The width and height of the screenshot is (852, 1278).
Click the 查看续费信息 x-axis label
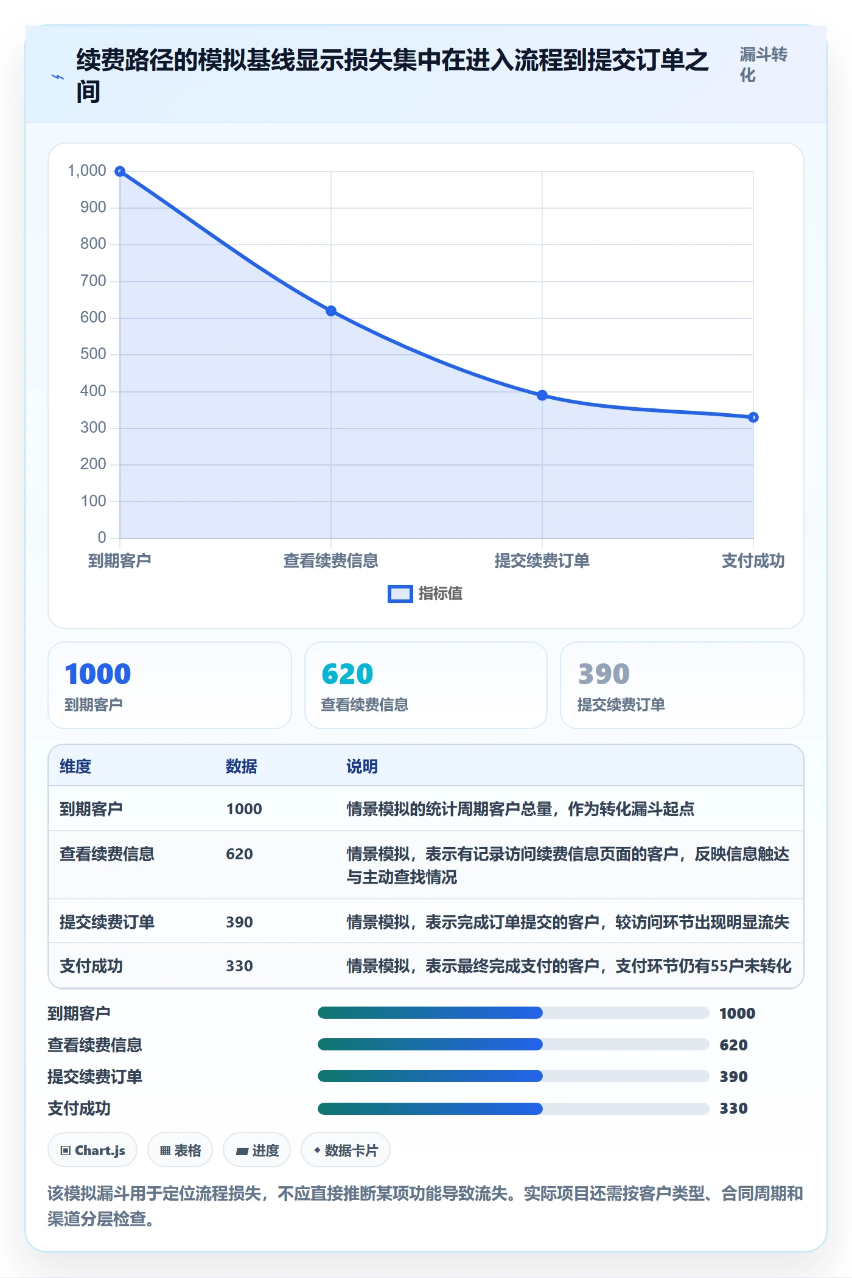tap(331, 560)
